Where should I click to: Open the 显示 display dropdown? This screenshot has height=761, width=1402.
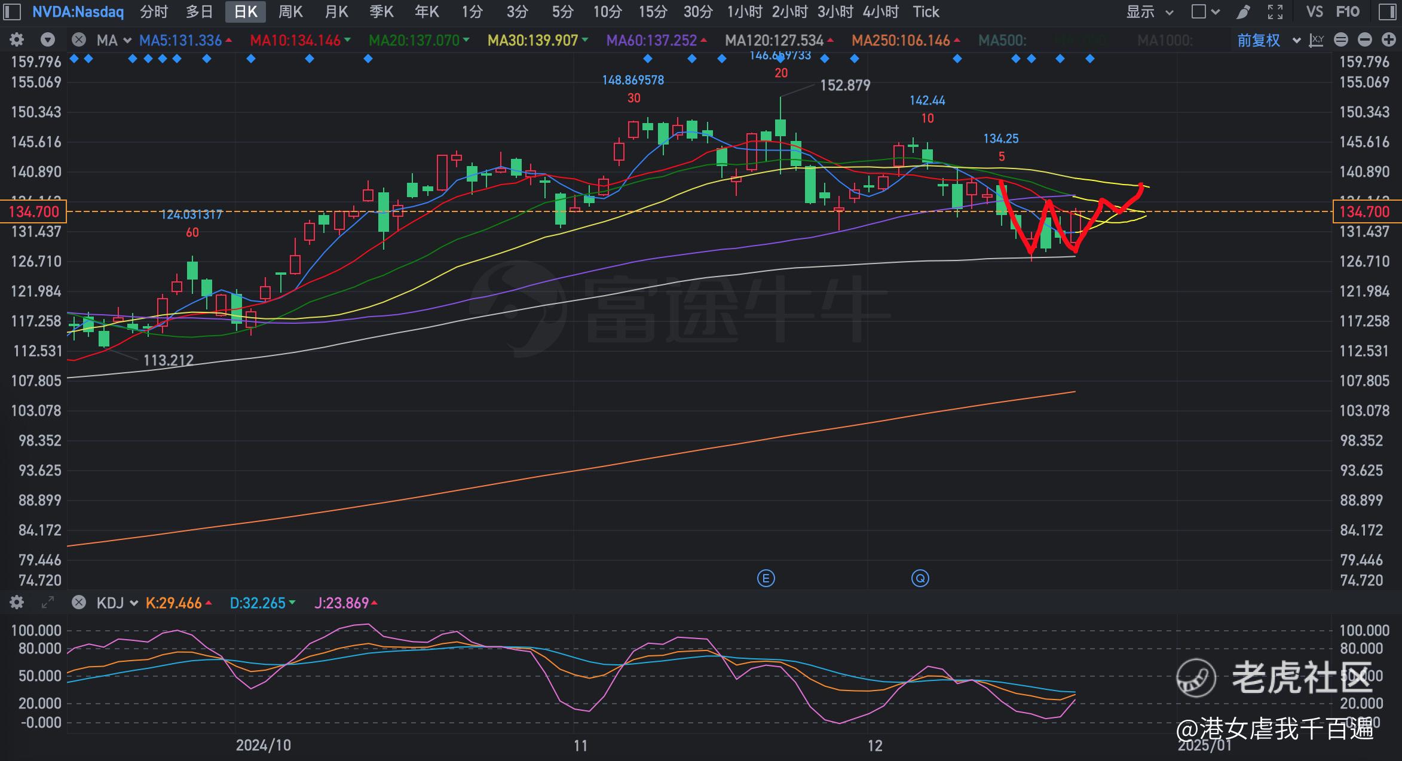[1149, 12]
